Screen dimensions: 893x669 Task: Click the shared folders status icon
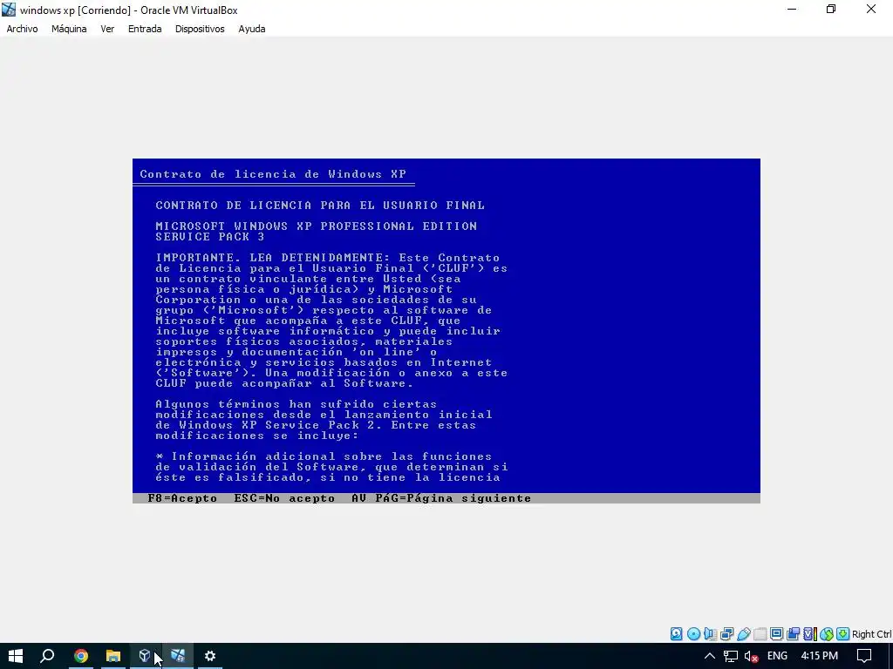click(x=760, y=634)
